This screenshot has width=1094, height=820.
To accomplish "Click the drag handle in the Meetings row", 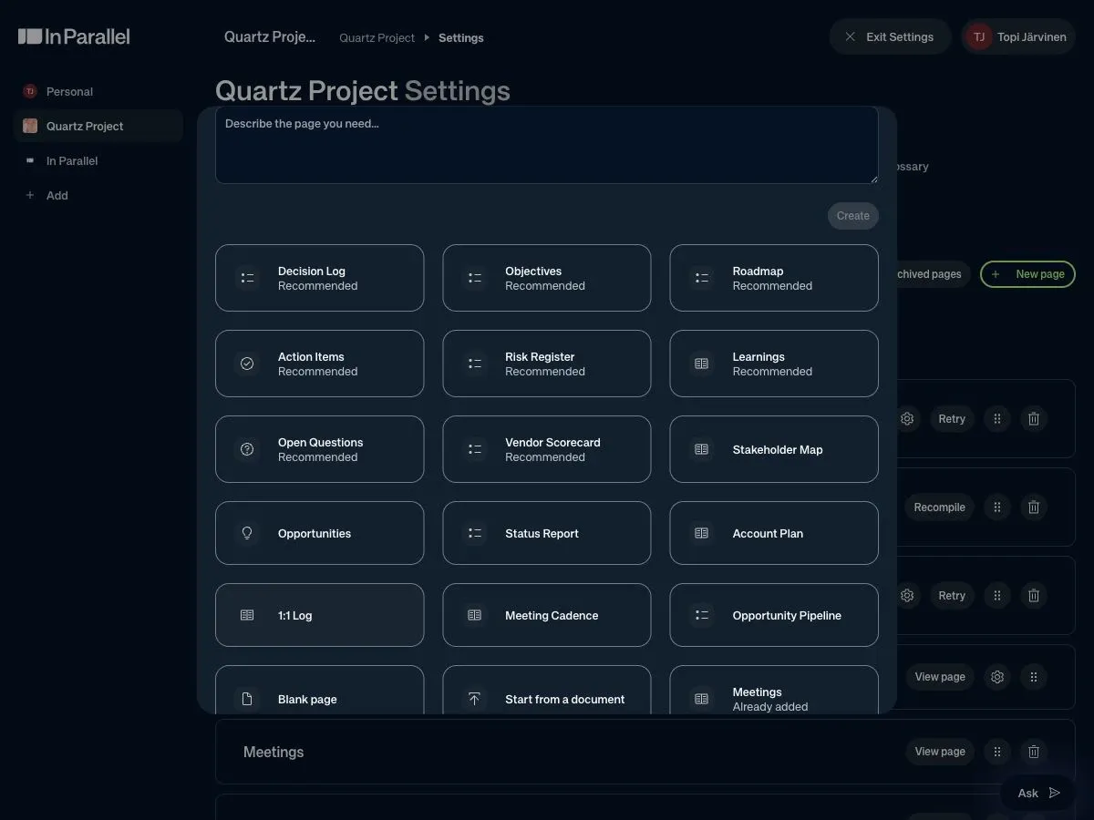I will click(997, 752).
